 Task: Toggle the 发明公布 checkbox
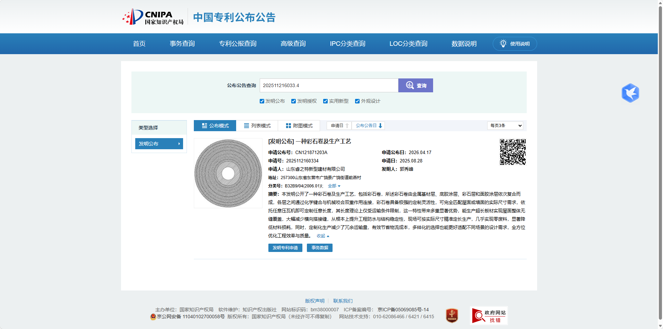[262, 101]
